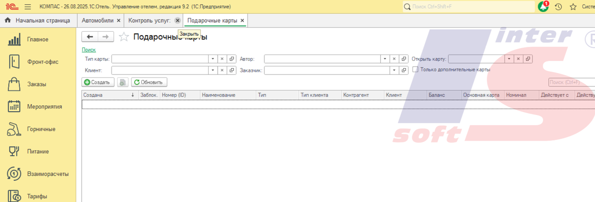
Task: Clear the Клиент filter field
Action: (x=222, y=70)
